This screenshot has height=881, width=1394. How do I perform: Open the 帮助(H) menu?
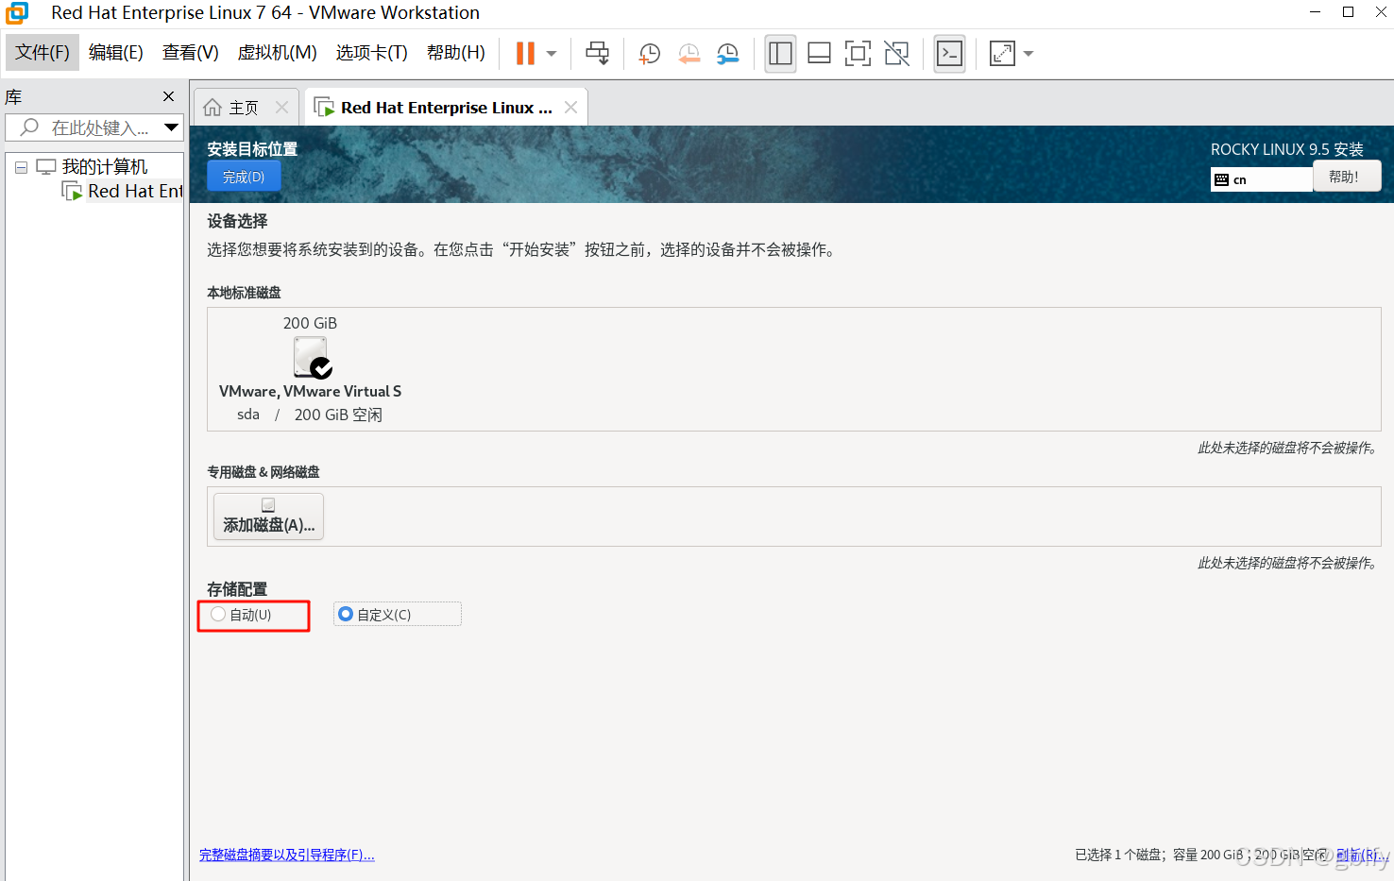pos(455,53)
